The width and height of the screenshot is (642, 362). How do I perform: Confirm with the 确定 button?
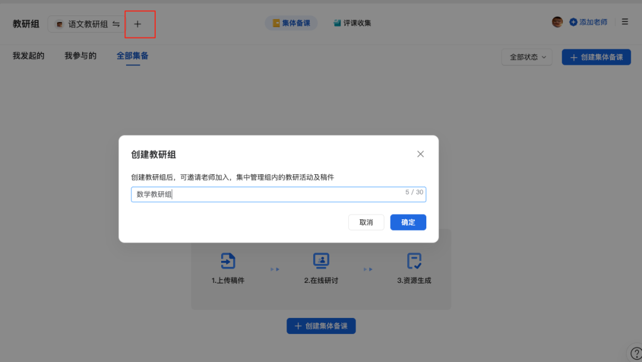(x=408, y=222)
